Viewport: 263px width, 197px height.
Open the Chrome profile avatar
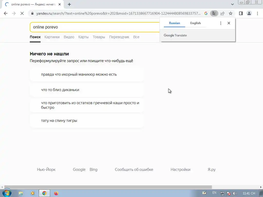pyautogui.click(x=249, y=13)
